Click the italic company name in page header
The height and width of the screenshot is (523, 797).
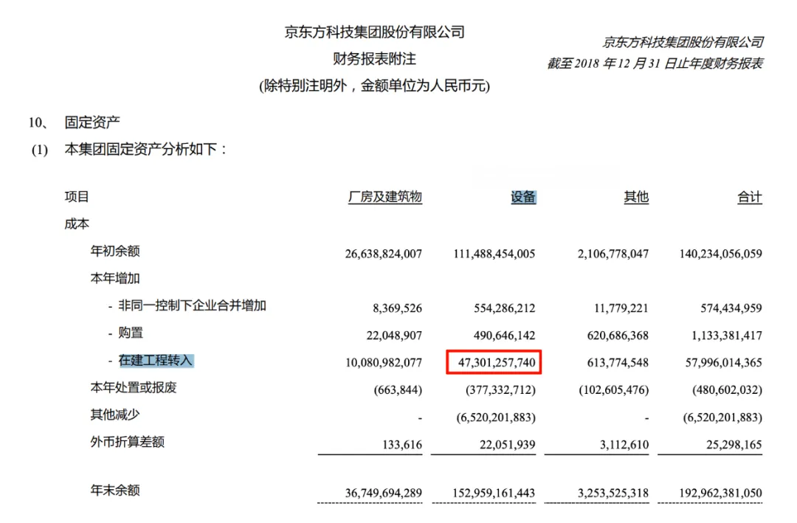point(683,42)
